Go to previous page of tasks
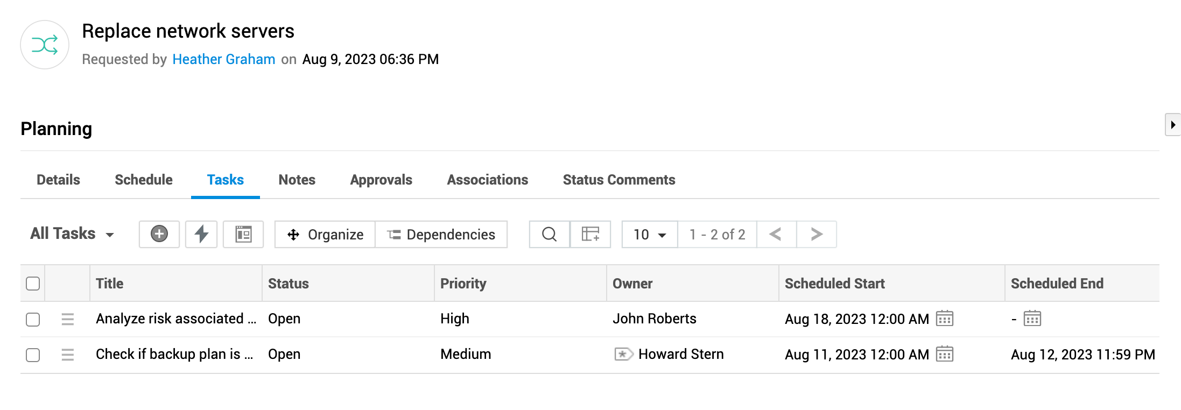This screenshot has width=1181, height=410. tap(776, 234)
